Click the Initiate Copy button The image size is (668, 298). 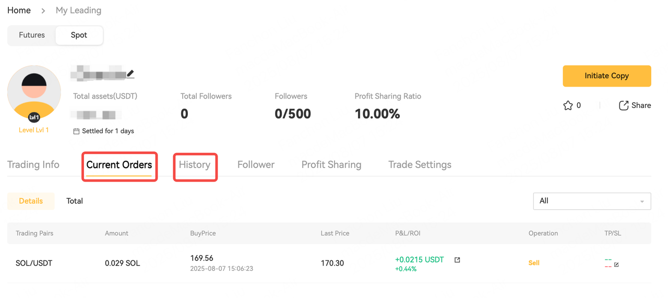(x=607, y=76)
